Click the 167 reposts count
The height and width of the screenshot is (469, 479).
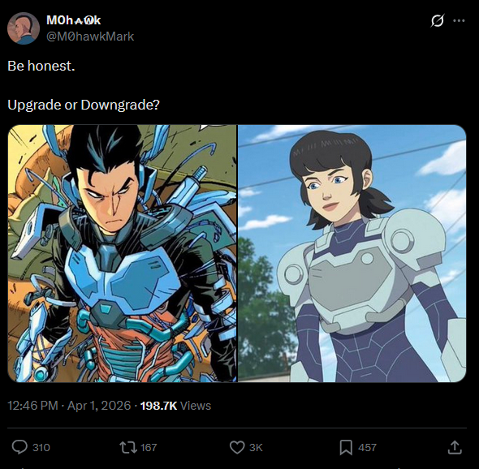point(149,448)
